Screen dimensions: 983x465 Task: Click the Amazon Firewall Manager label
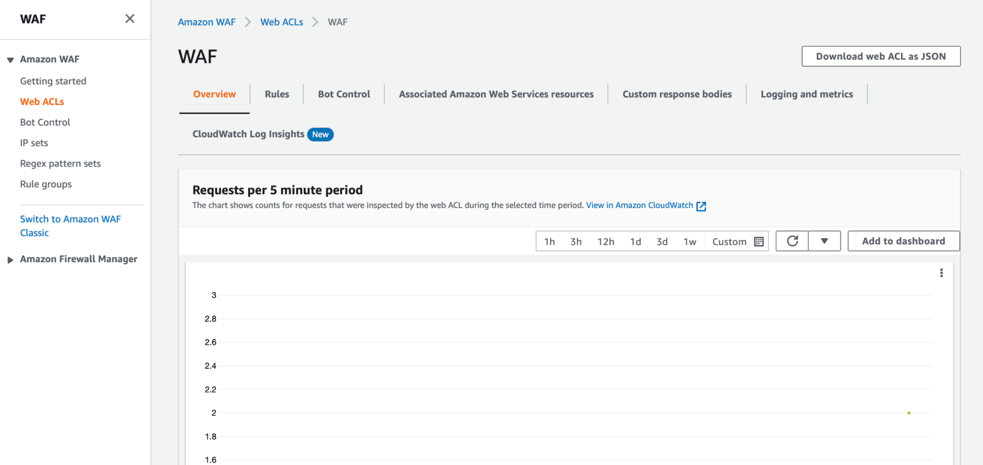click(78, 259)
